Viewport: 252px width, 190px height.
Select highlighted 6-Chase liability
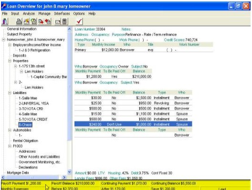(25, 125)
